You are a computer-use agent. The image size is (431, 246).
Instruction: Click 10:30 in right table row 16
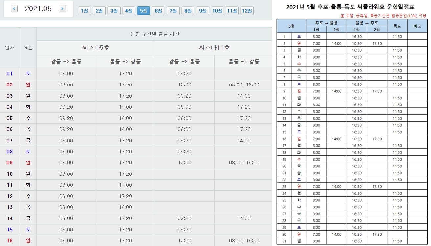tap(357, 139)
